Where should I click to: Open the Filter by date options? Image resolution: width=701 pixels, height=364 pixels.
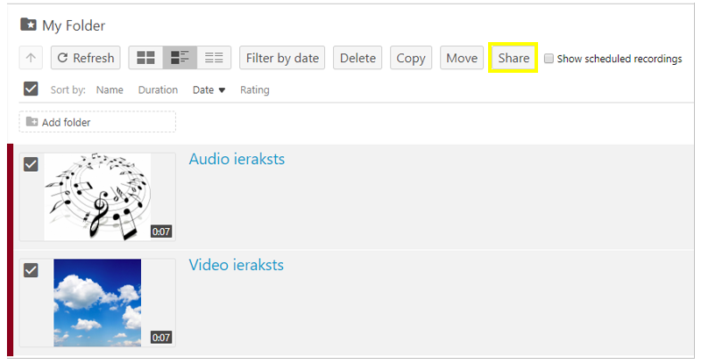(x=282, y=58)
